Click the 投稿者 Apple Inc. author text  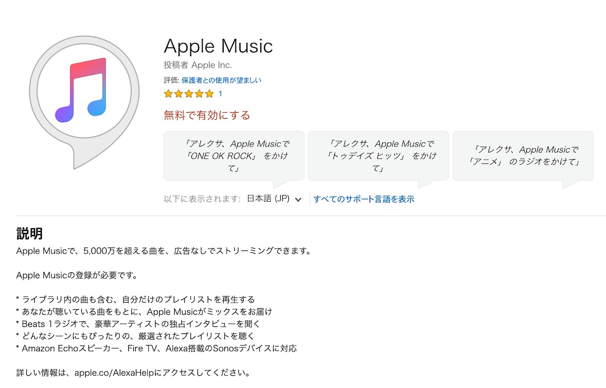(198, 65)
